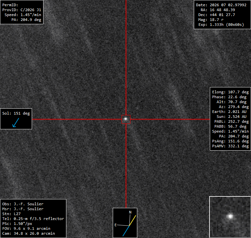Click 'PSc: 1.50"/px' text
The image size is (251, 238).
point(17,224)
